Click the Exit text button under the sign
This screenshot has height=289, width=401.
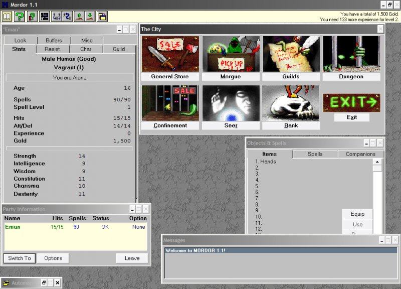352,117
